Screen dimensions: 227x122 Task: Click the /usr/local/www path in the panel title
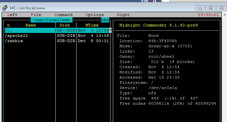click(x=52, y=20)
